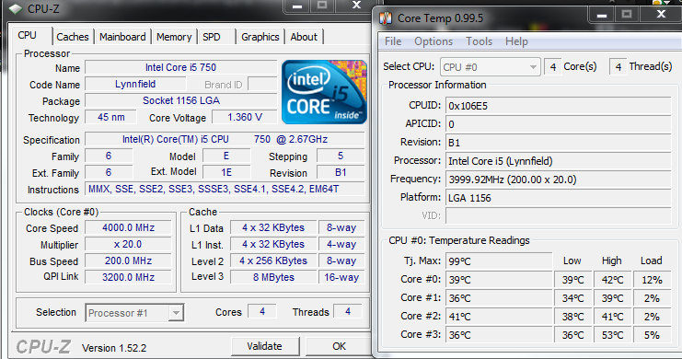Viewport: 682px width, 359px height.
Task: Close the Core Temp window
Action: (x=661, y=15)
